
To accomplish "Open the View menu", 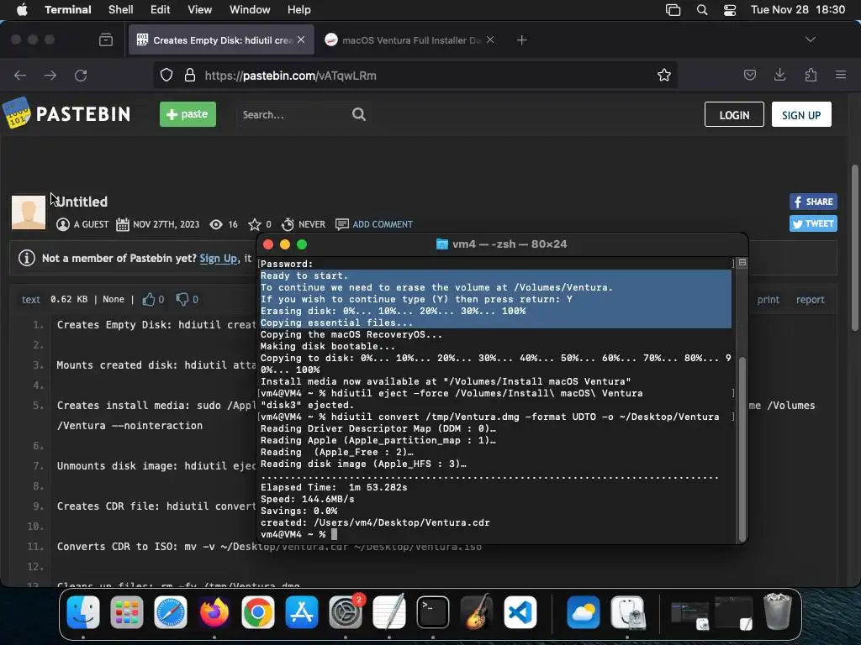I will [x=200, y=10].
